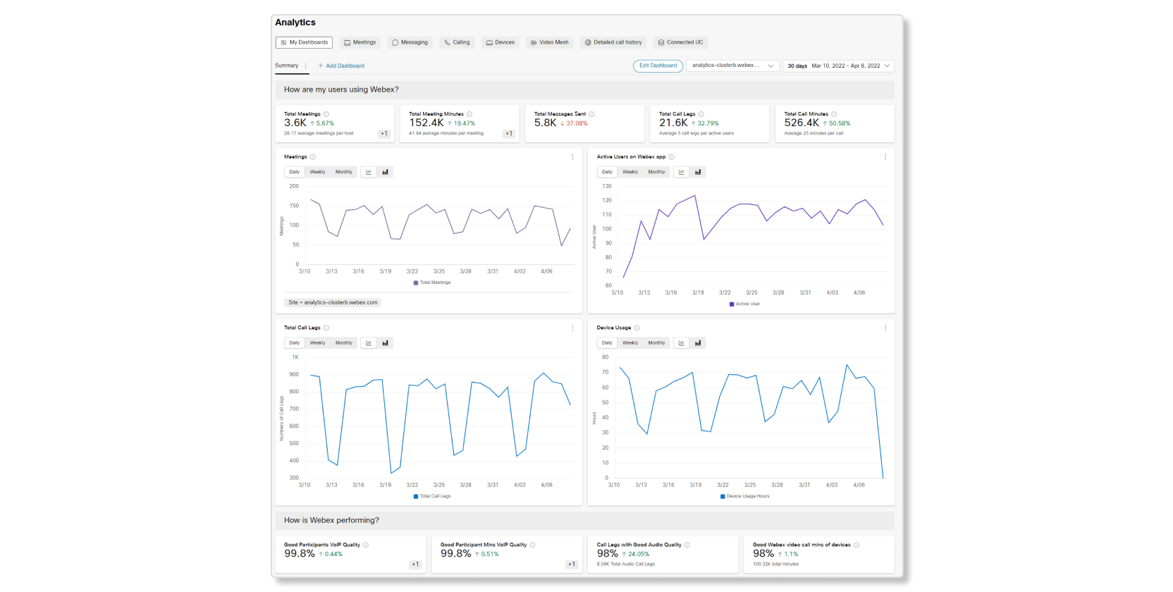The image size is (1173, 592).
Task: Show info for Meetings chart
Action: pyautogui.click(x=313, y=157)
